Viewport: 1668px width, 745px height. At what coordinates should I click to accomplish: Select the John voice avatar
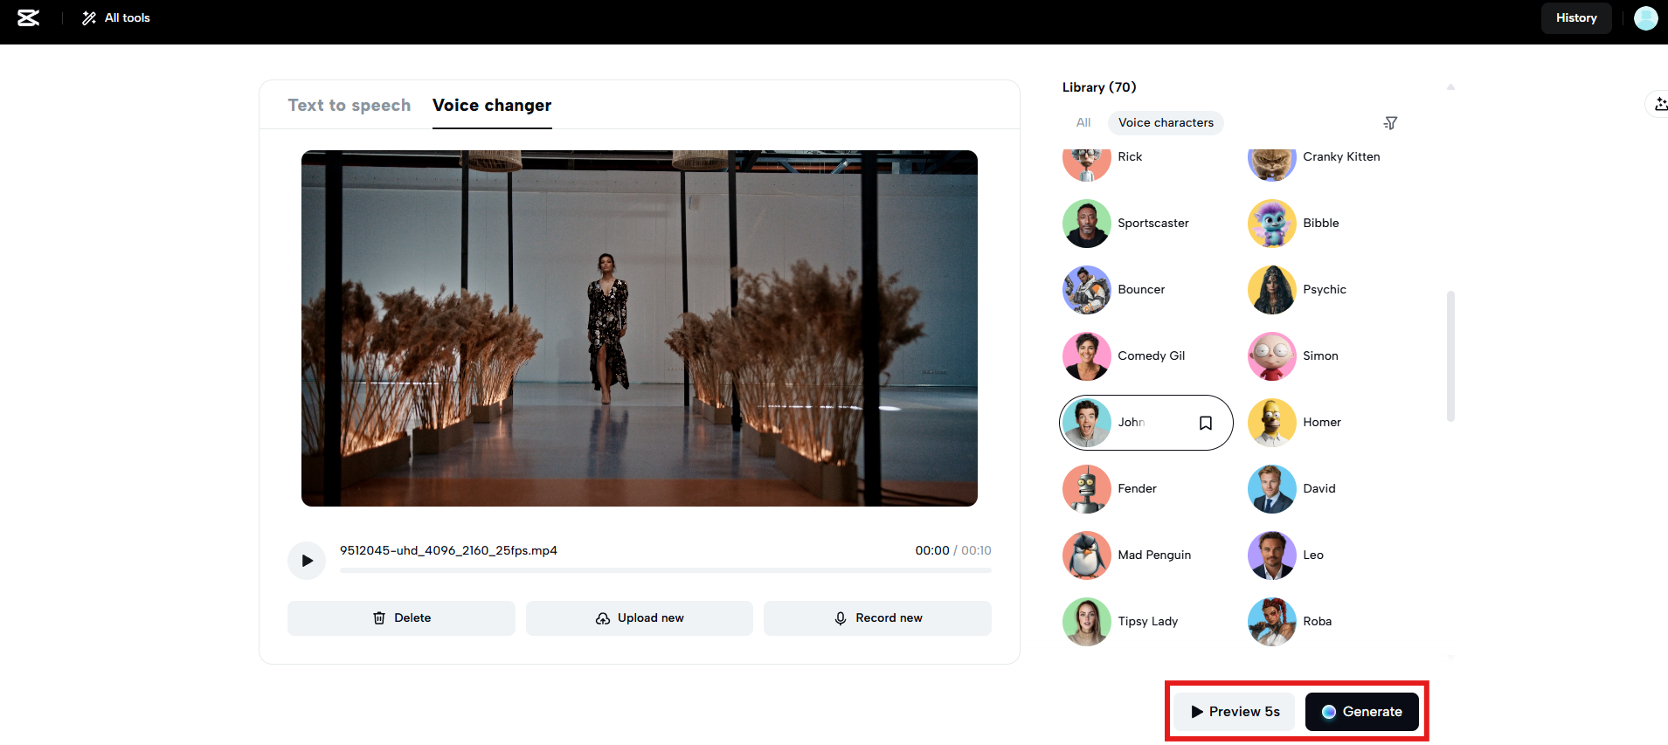pyautogui.click(x=1087, y=423)
